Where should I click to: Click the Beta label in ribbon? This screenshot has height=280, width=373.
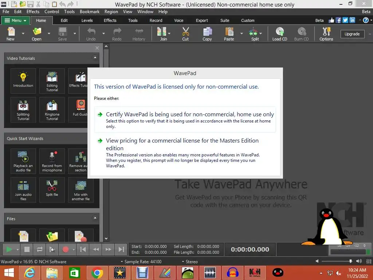click(319, 20)
